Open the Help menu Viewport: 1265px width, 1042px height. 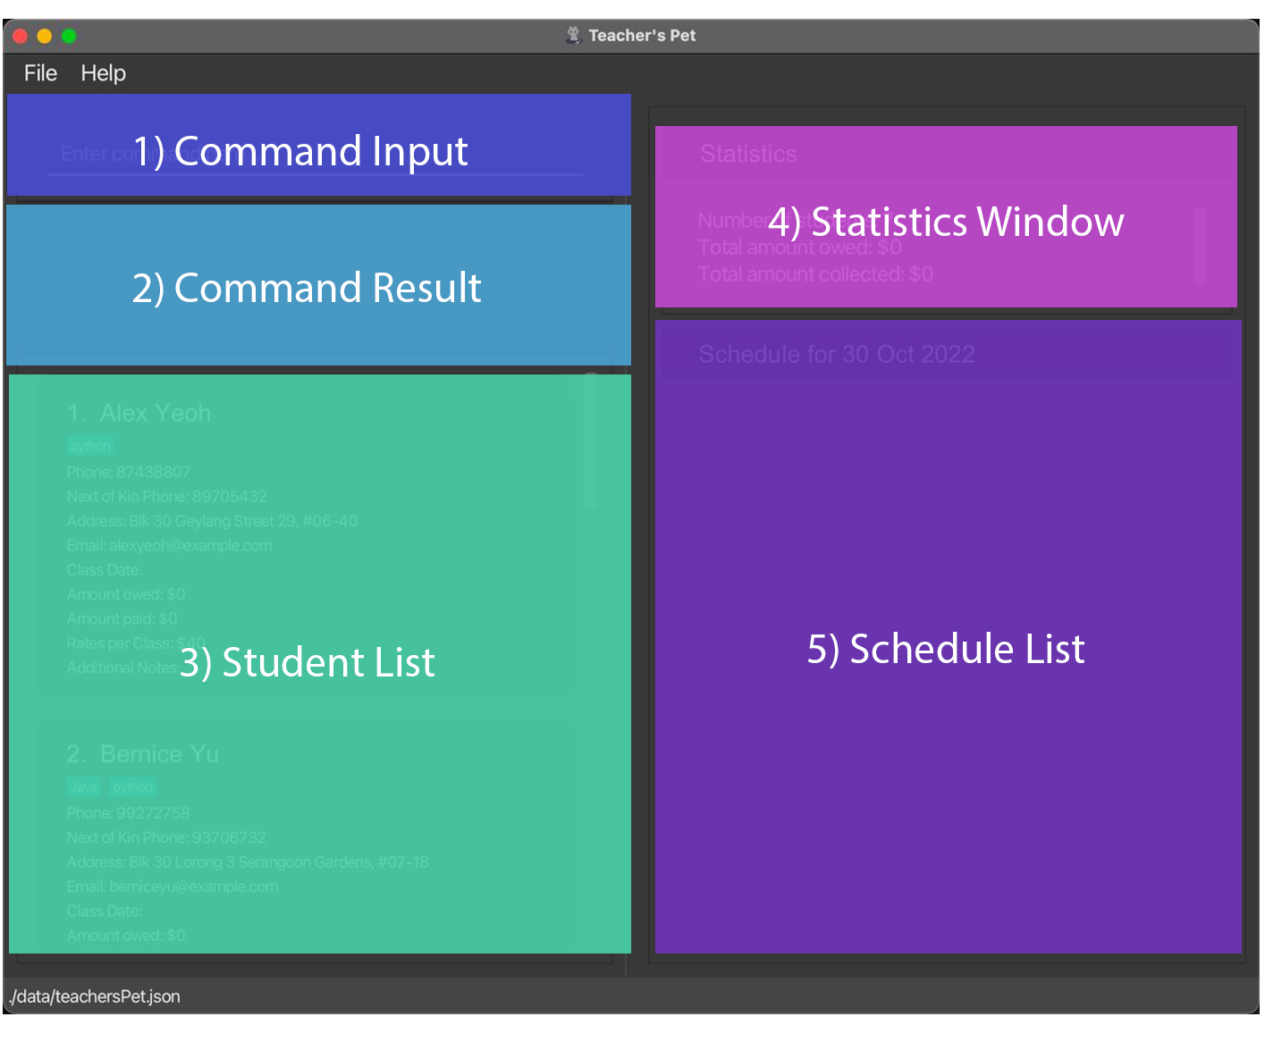(104, 73)
